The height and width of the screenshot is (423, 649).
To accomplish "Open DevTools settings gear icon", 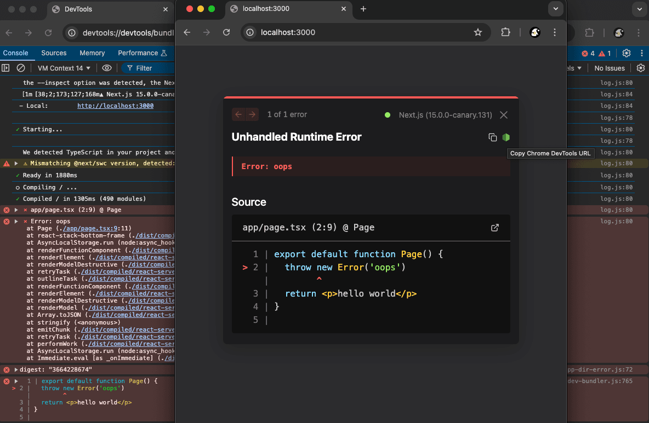I will pyautogui.click(x=626, y=53).
